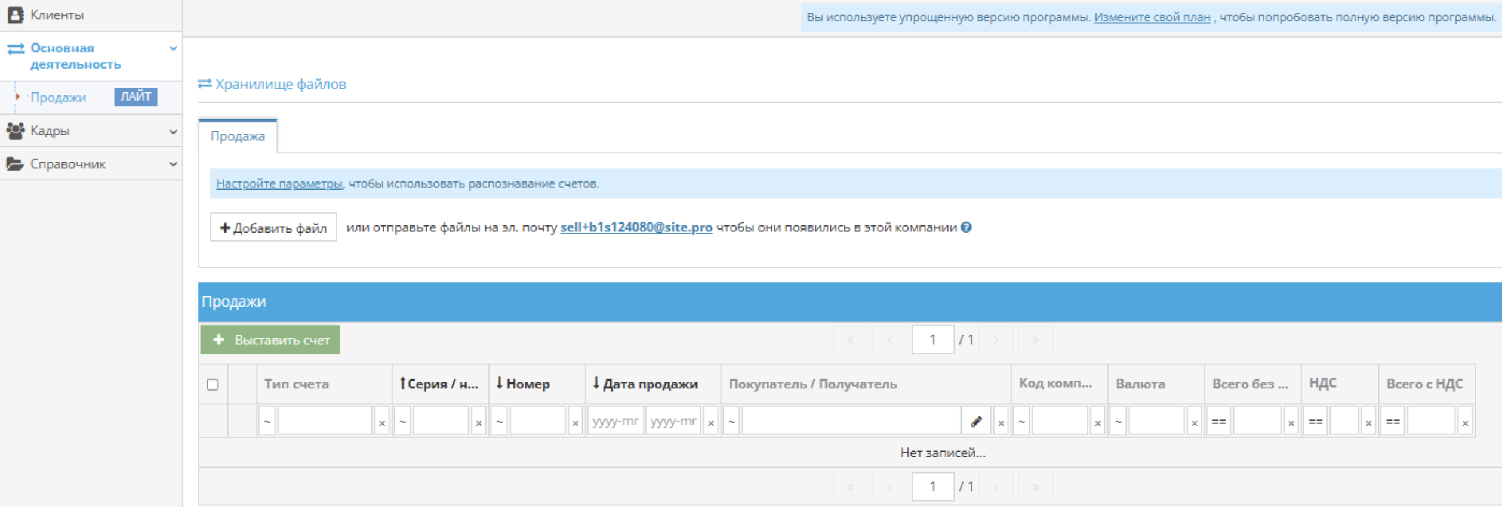Click the Кадры people icon
Image resolution: width=1502 pixels, height=507 pixels.
click(x=16, y=130)
